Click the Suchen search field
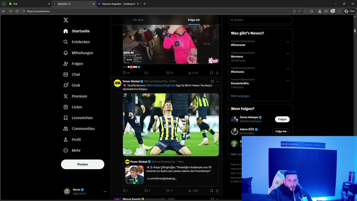 260,20
